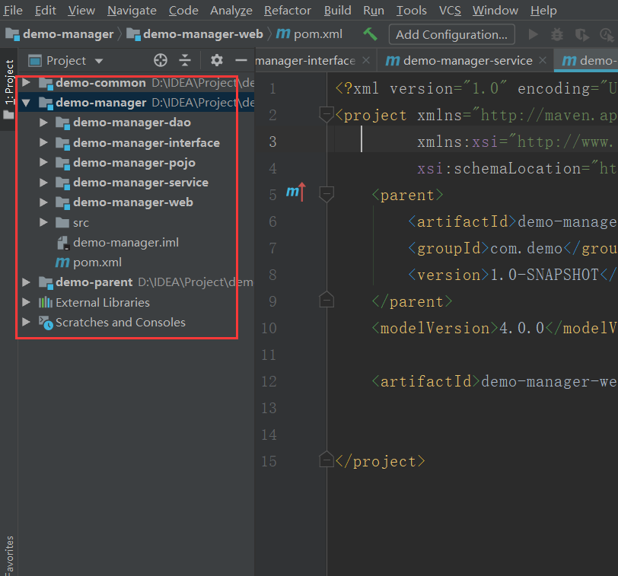Click the Run with Coverage icon

pos(581,35)
